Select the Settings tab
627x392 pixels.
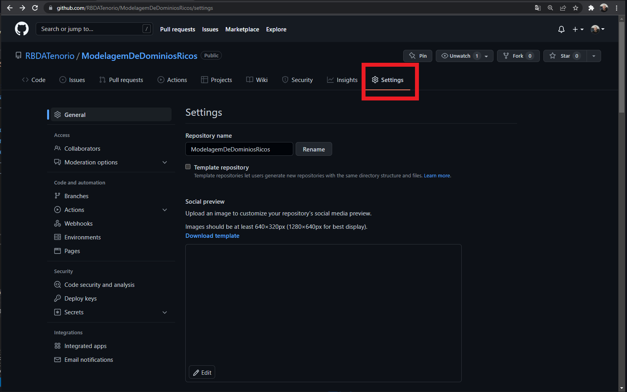coord(388,80)
